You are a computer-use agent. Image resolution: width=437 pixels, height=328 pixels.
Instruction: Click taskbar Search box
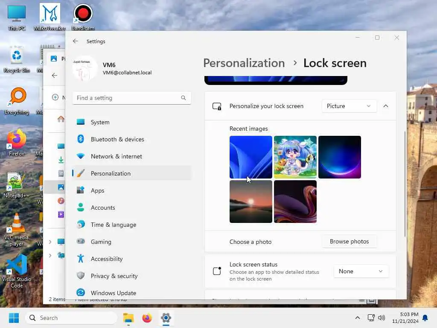(x=71, y=318)
